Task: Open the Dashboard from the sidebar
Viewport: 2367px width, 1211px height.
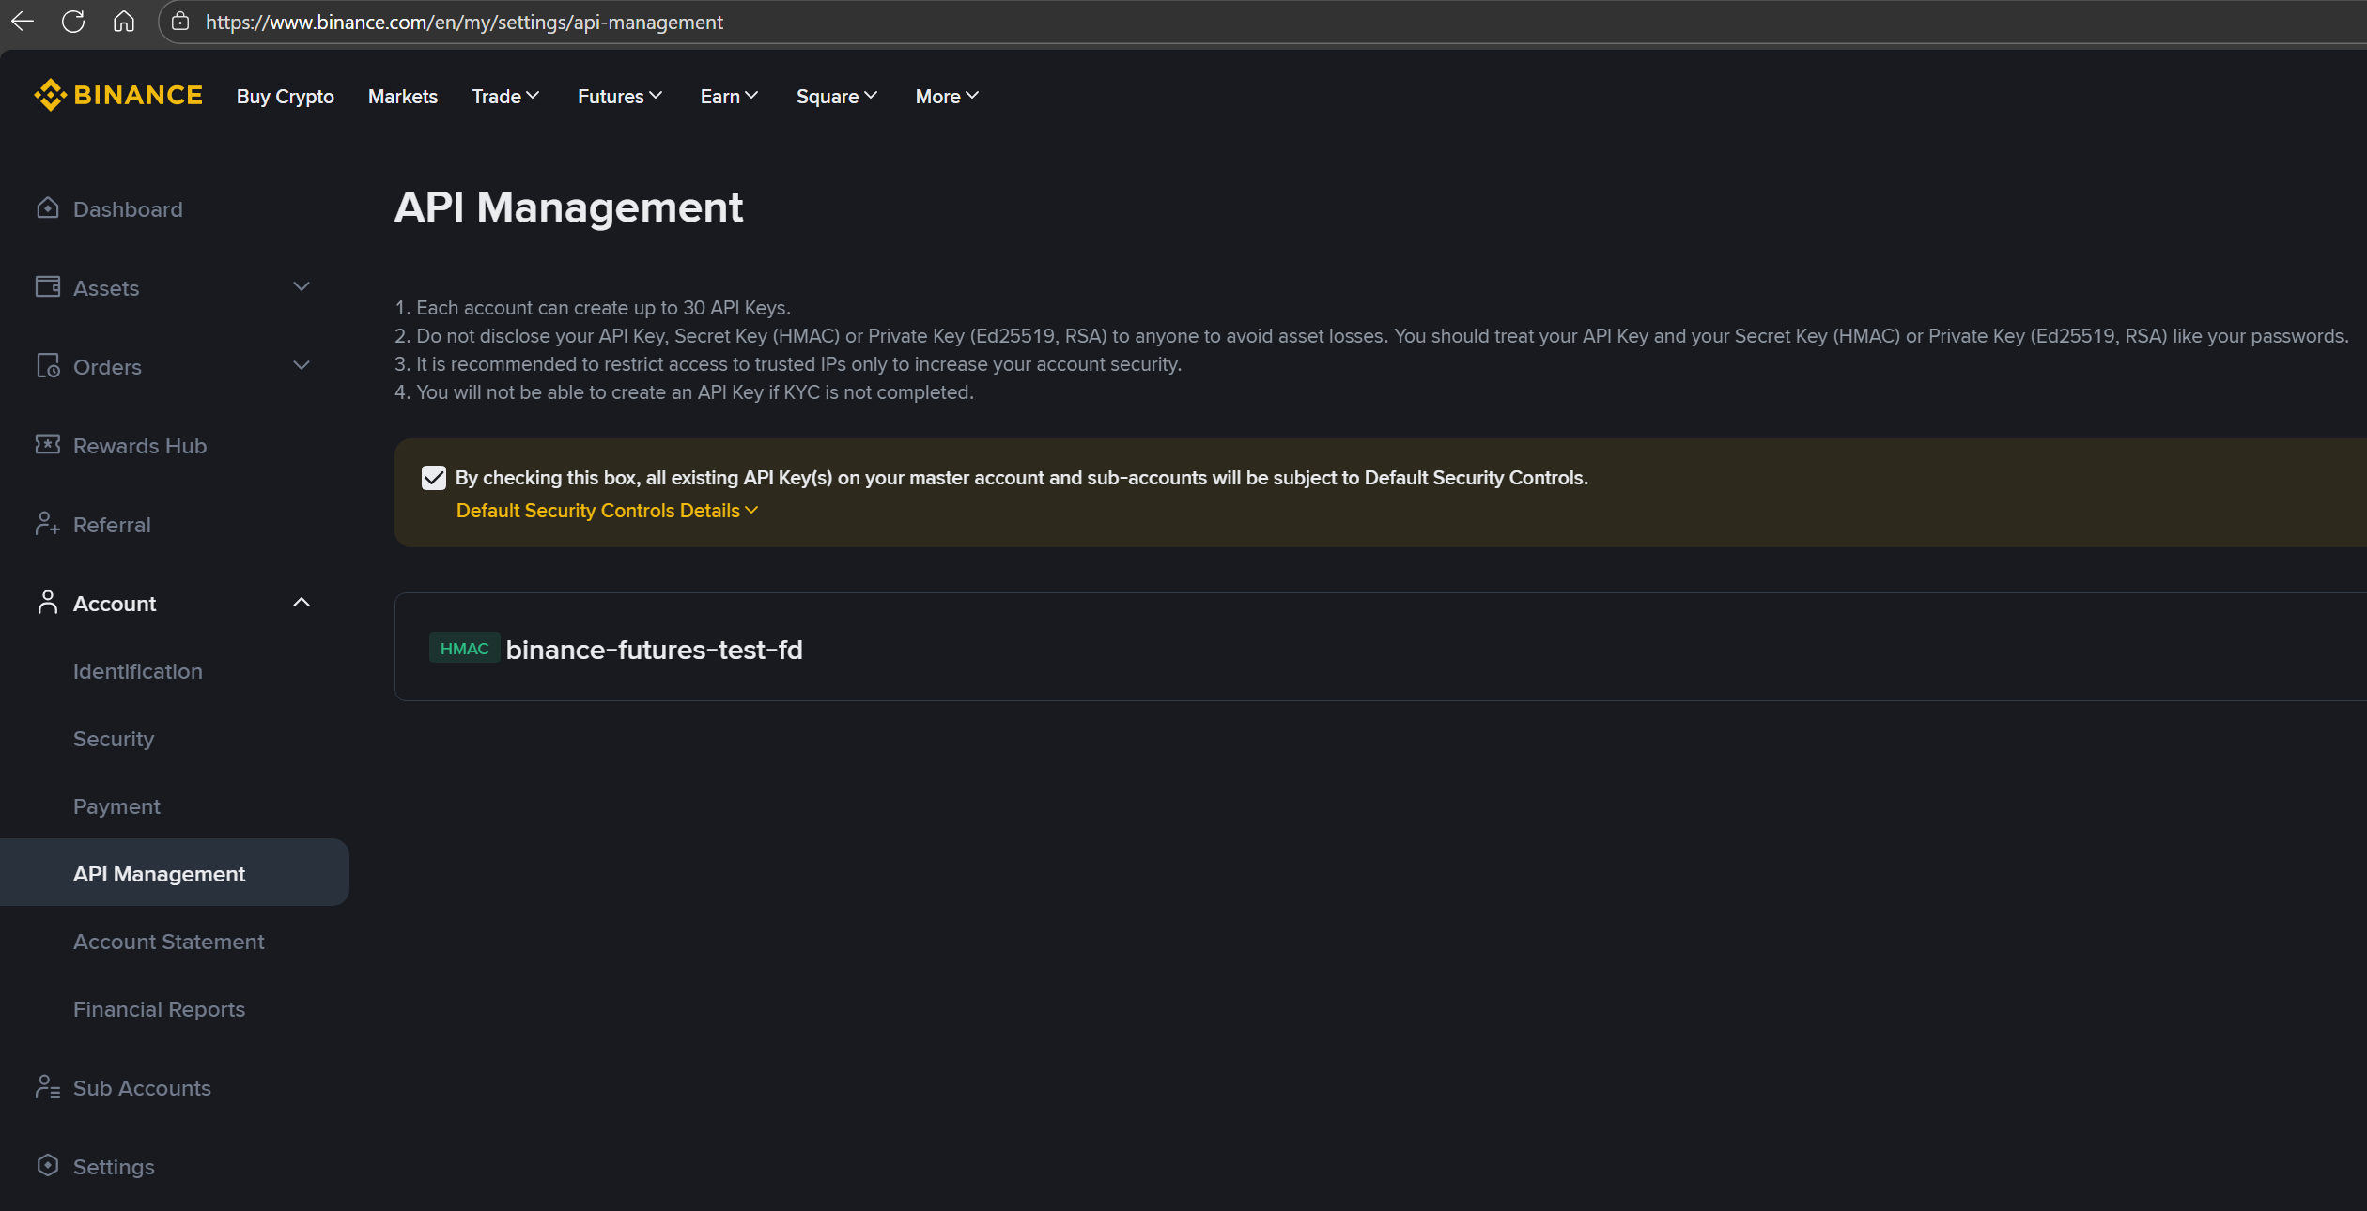Action: [128, 208]
